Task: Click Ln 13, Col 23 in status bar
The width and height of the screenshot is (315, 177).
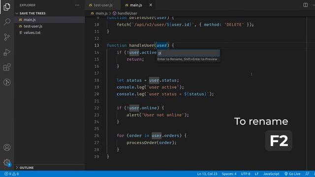Action: click(207, 174)
